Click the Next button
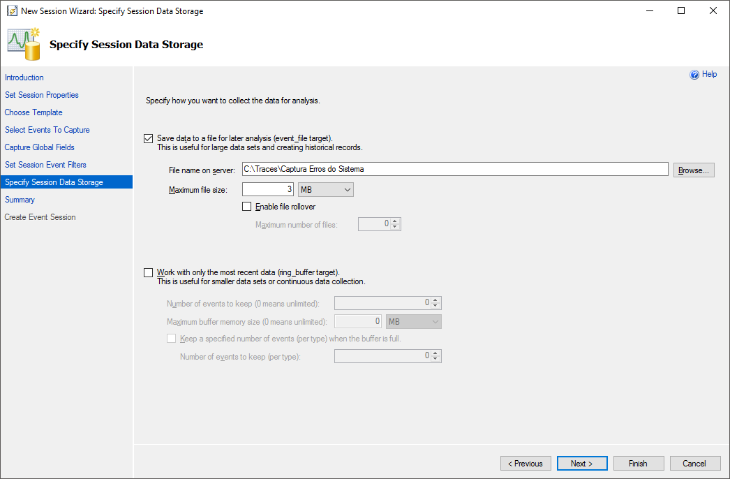Image resolution: width=730 pixels, height=479 pixels. 581,464
